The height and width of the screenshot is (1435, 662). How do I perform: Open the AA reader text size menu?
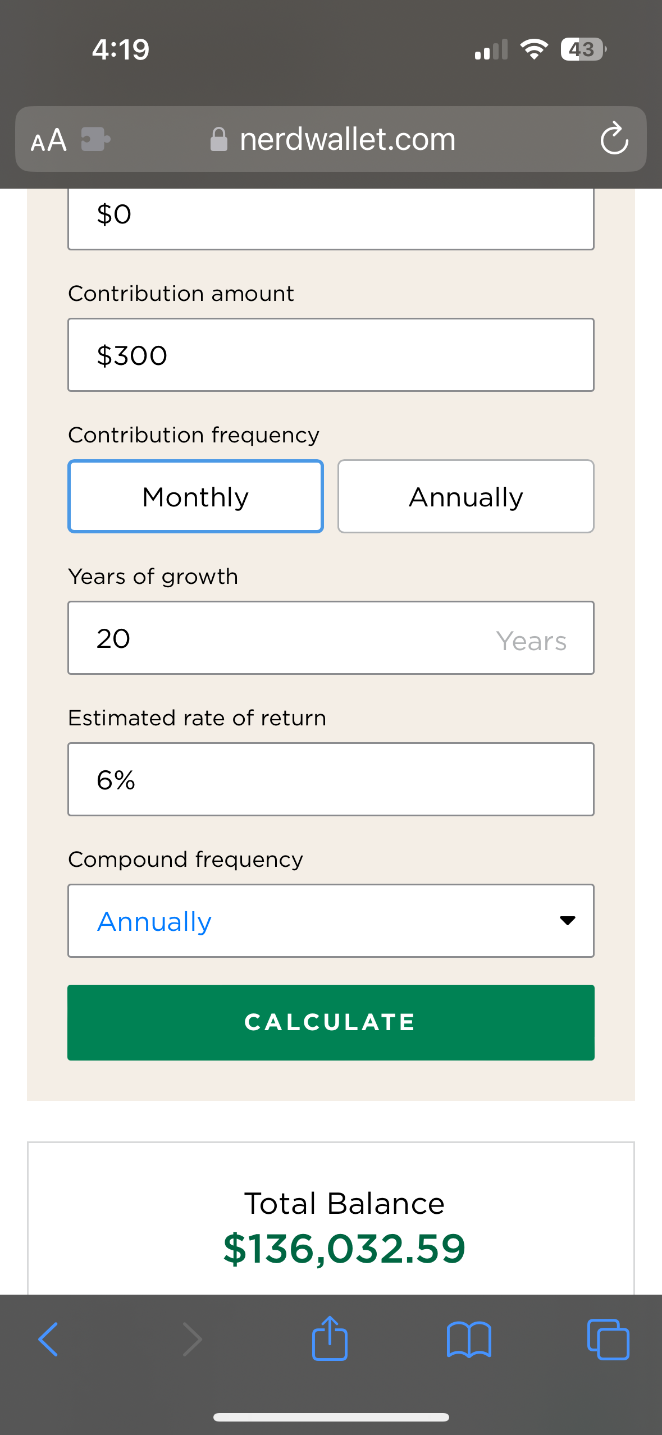pyautogui.click(x=48, y=140)
